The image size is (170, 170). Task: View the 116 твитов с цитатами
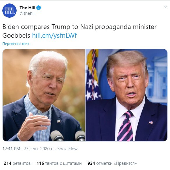coord(59,163)
